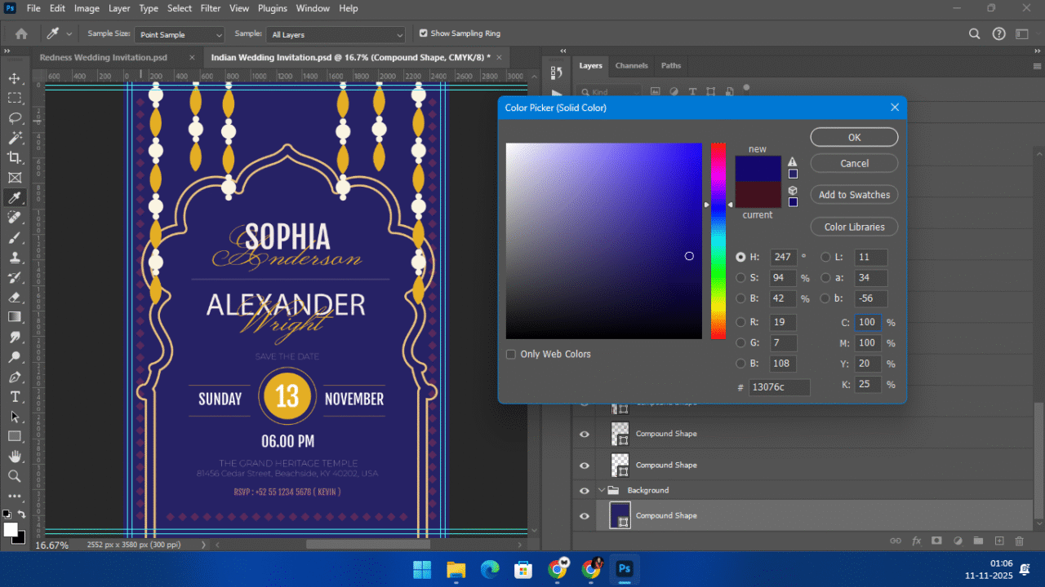Open the Sample All Layers dropdown
The image size is (1045, 587).
(336, 35)
